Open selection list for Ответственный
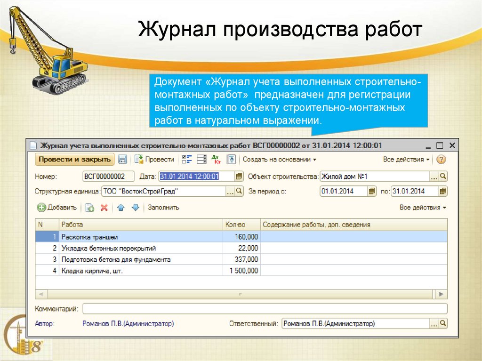The height and width of the screenshot is (361, 482). pyautogui.click(x=434, y=324)
